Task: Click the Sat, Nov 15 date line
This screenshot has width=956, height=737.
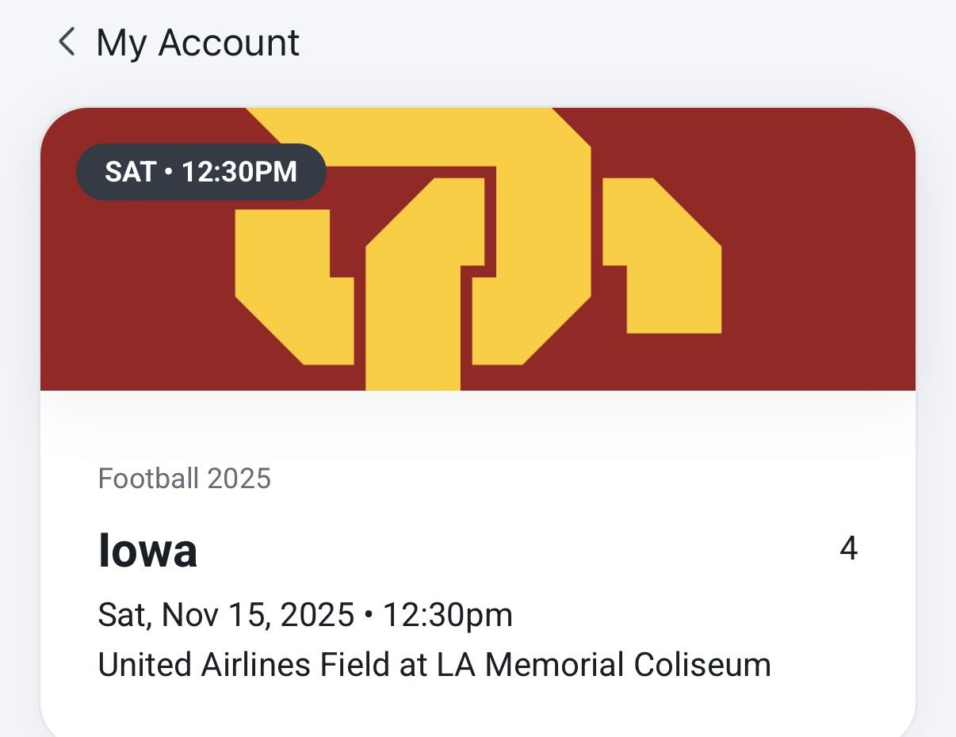Action: click(x=305, y=614)
